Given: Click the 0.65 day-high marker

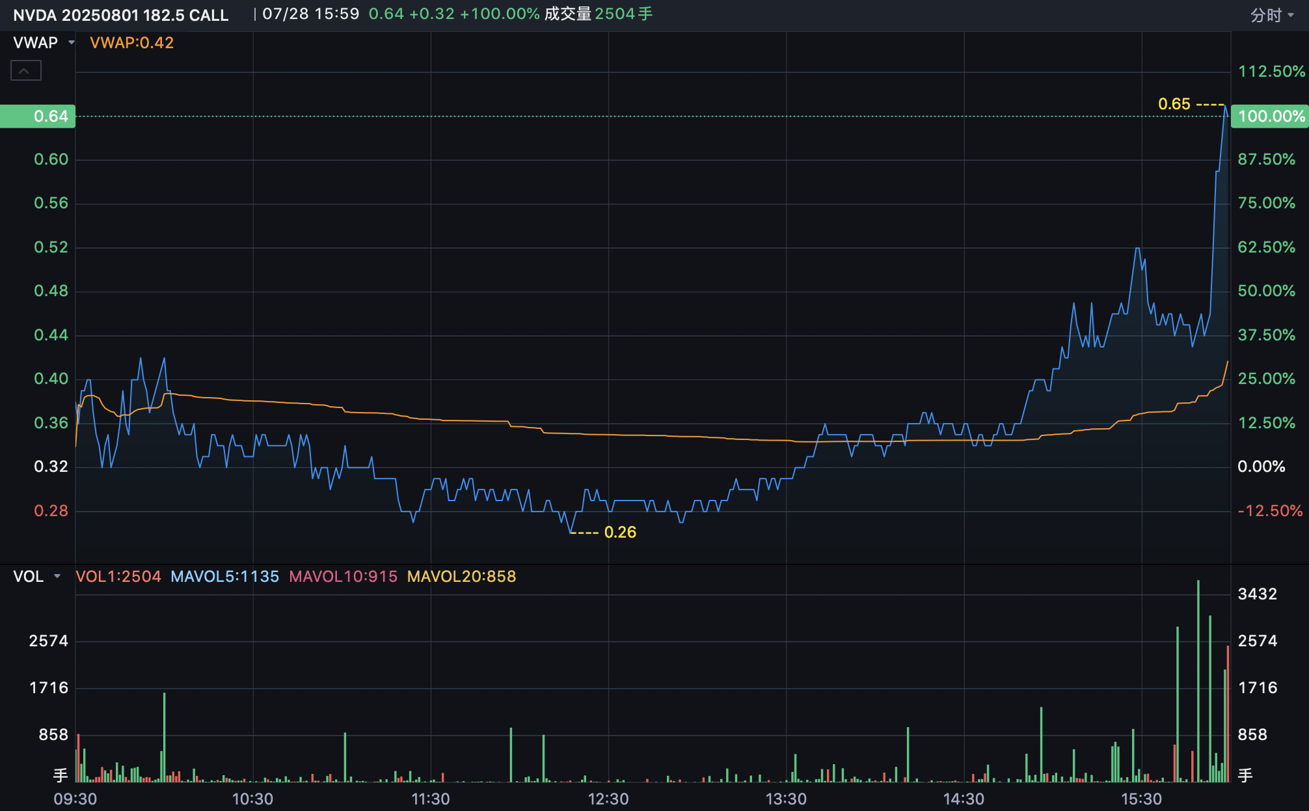Looking at the screenshot, I should click(x=1174, y=104).
